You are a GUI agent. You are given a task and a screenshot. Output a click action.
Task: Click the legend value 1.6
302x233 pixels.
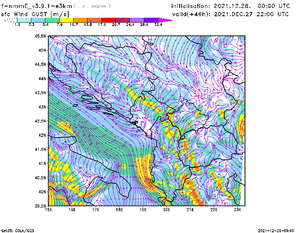(x=17, y=25)
